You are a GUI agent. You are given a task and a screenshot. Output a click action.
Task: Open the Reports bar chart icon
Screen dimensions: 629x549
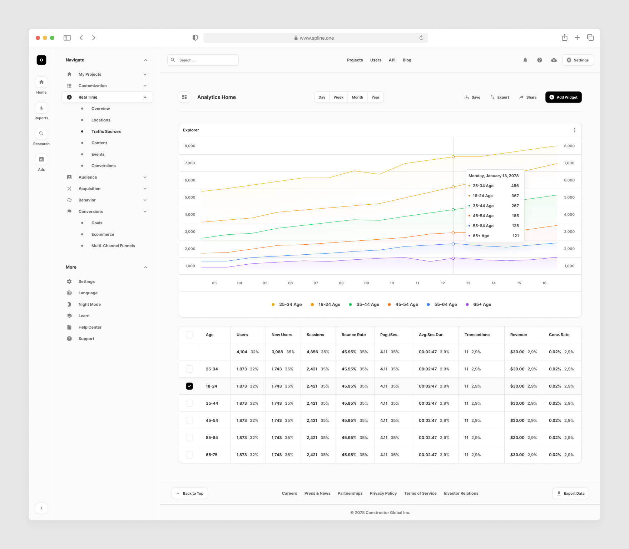click(41, 108)
